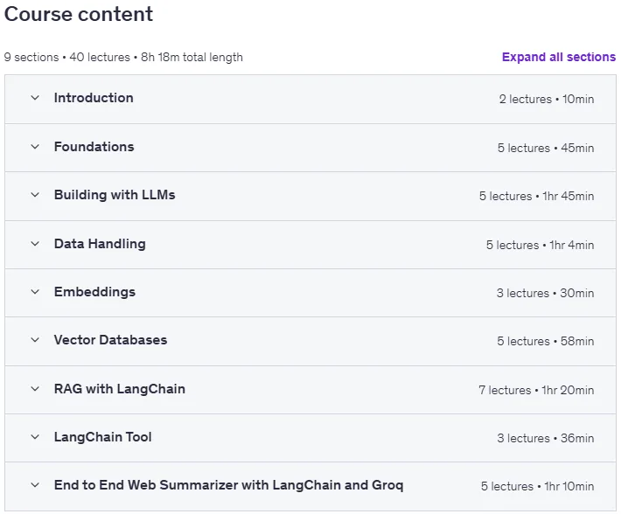Expand the LangChain Tool chevron
The width and height of the screenshot is (621, 514).
35,437
